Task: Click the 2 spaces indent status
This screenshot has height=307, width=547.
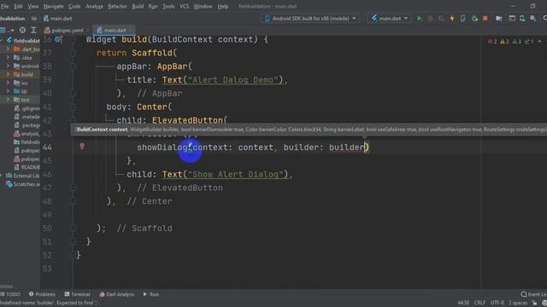Action: (x=518, y=303)
